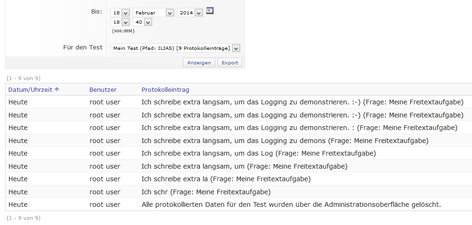The width and height of the screenshot is (472, 225).
Task: Click the log entry ending 'um das Log'
Action: click(x=258, y=153)
